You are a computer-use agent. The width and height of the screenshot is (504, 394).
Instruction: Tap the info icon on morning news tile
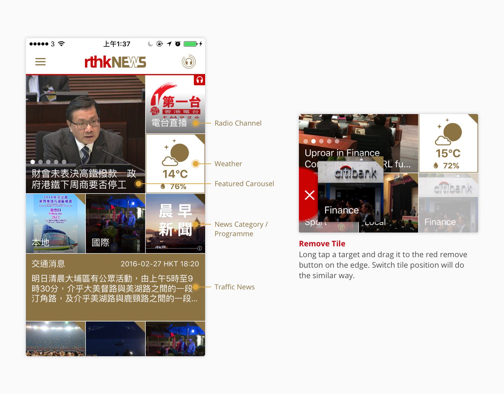tap(199, 248)
